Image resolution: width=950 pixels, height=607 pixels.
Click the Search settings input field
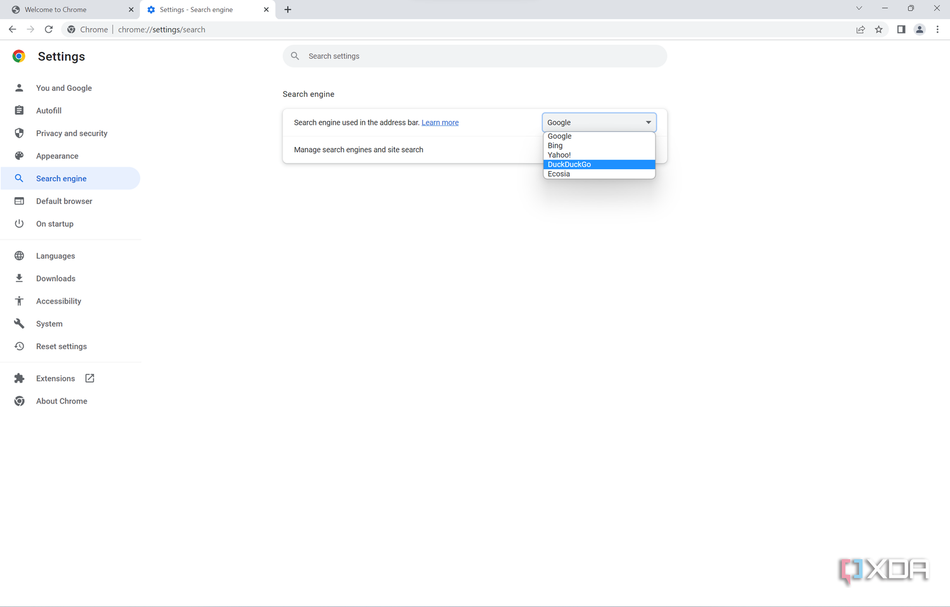point(481,56)
